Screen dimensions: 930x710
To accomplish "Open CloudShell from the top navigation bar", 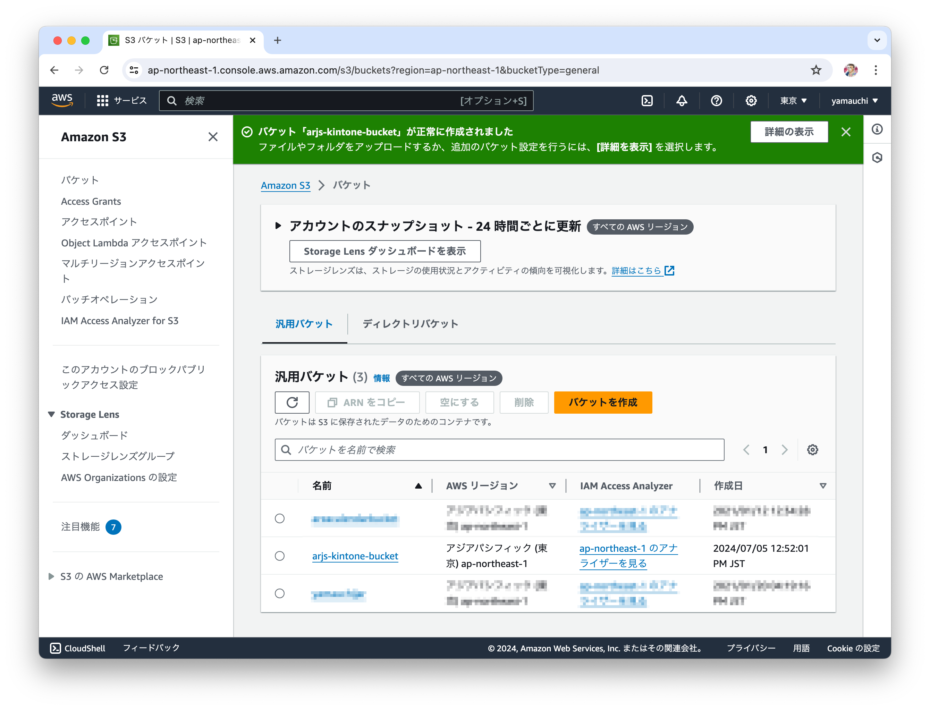I will point(646,101).
